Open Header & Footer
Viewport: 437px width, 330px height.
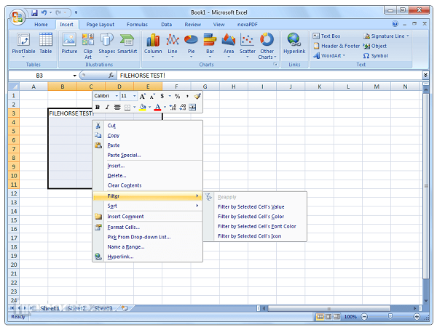pyautogui.click(x=336, y=46)
